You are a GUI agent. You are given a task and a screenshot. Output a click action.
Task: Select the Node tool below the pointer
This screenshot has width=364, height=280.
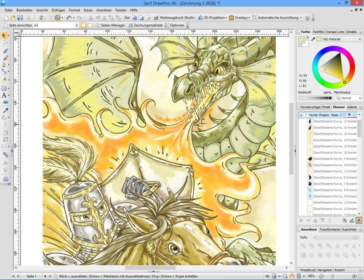point(5,43)
